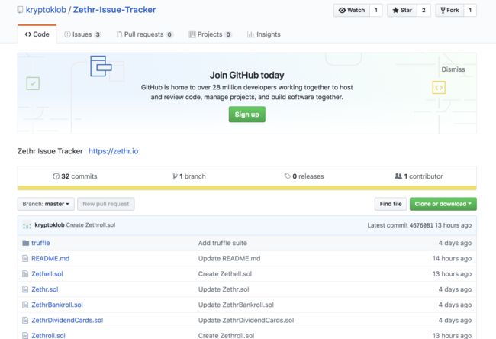Click the Find file button
The height and width of the screenshot is (339, 496).
[391, 204]
